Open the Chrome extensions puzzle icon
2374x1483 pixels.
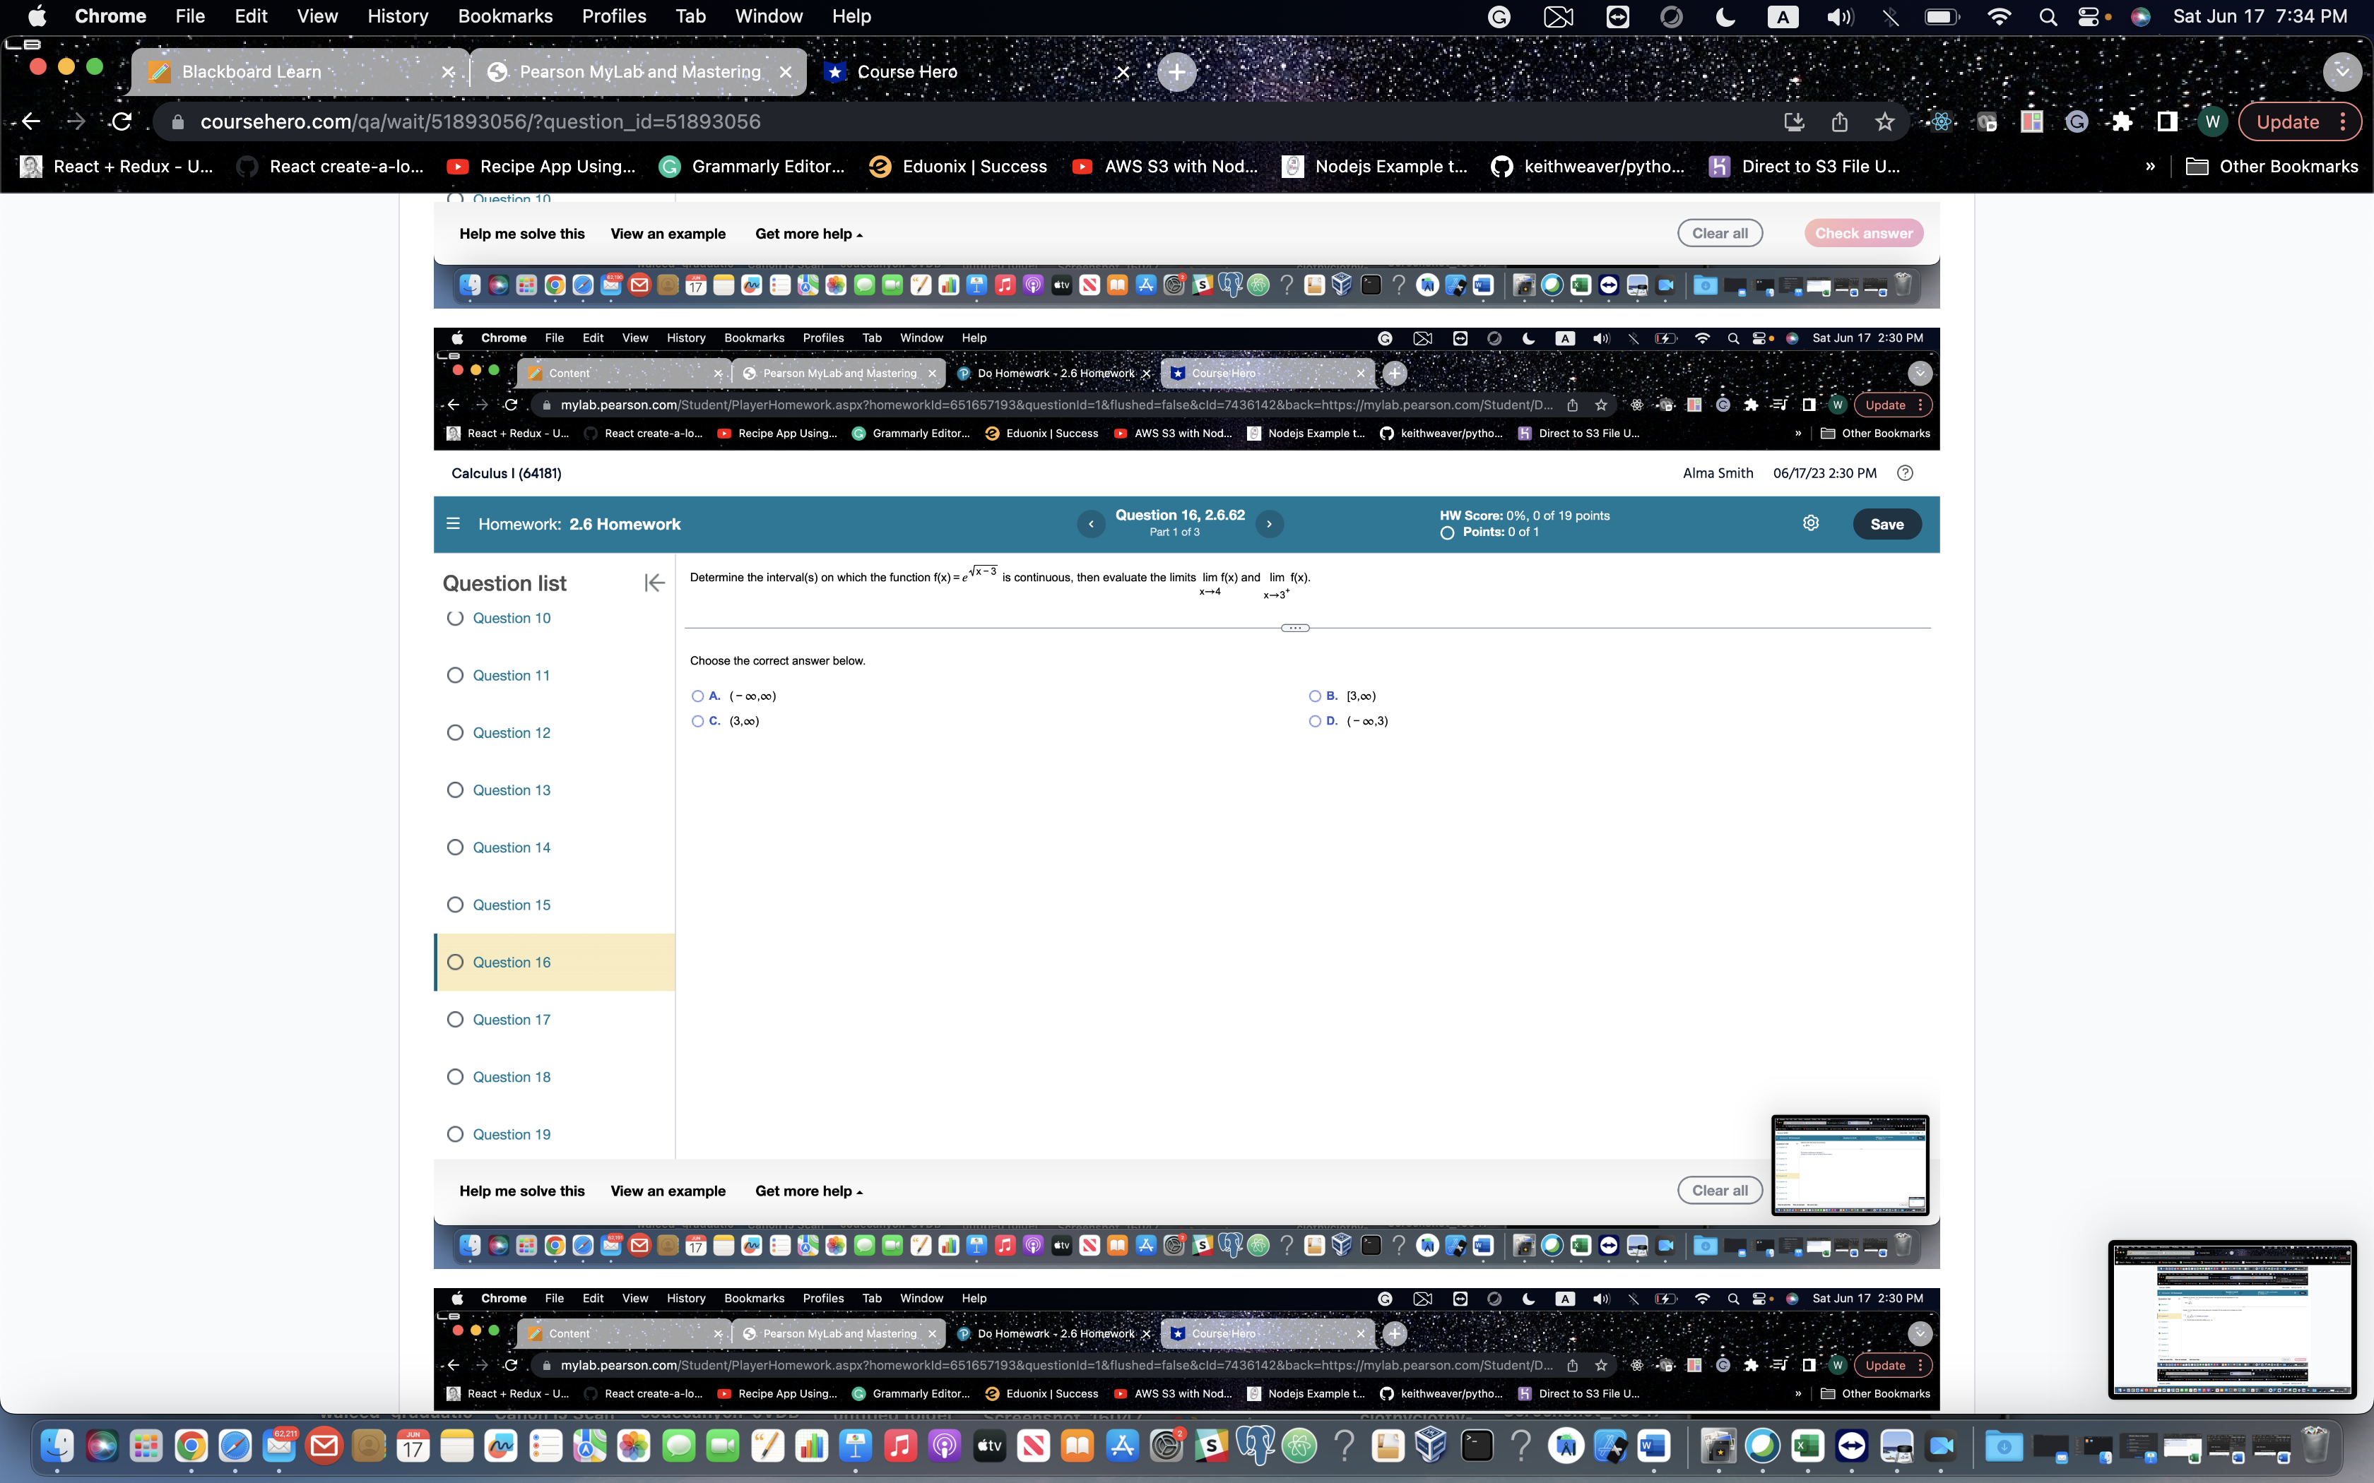click(x=2122, y=121)
